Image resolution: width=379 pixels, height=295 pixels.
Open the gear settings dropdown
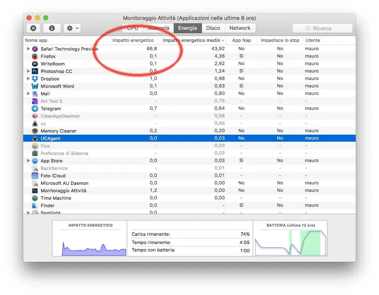pos(71,28)
